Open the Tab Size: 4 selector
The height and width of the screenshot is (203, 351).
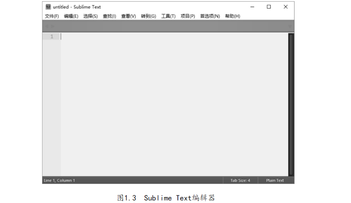tap(240, 180)
